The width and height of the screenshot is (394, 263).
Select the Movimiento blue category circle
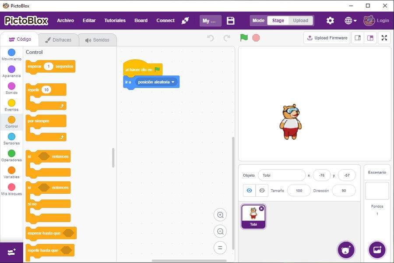pyautogui.click(x=11, y=53)
